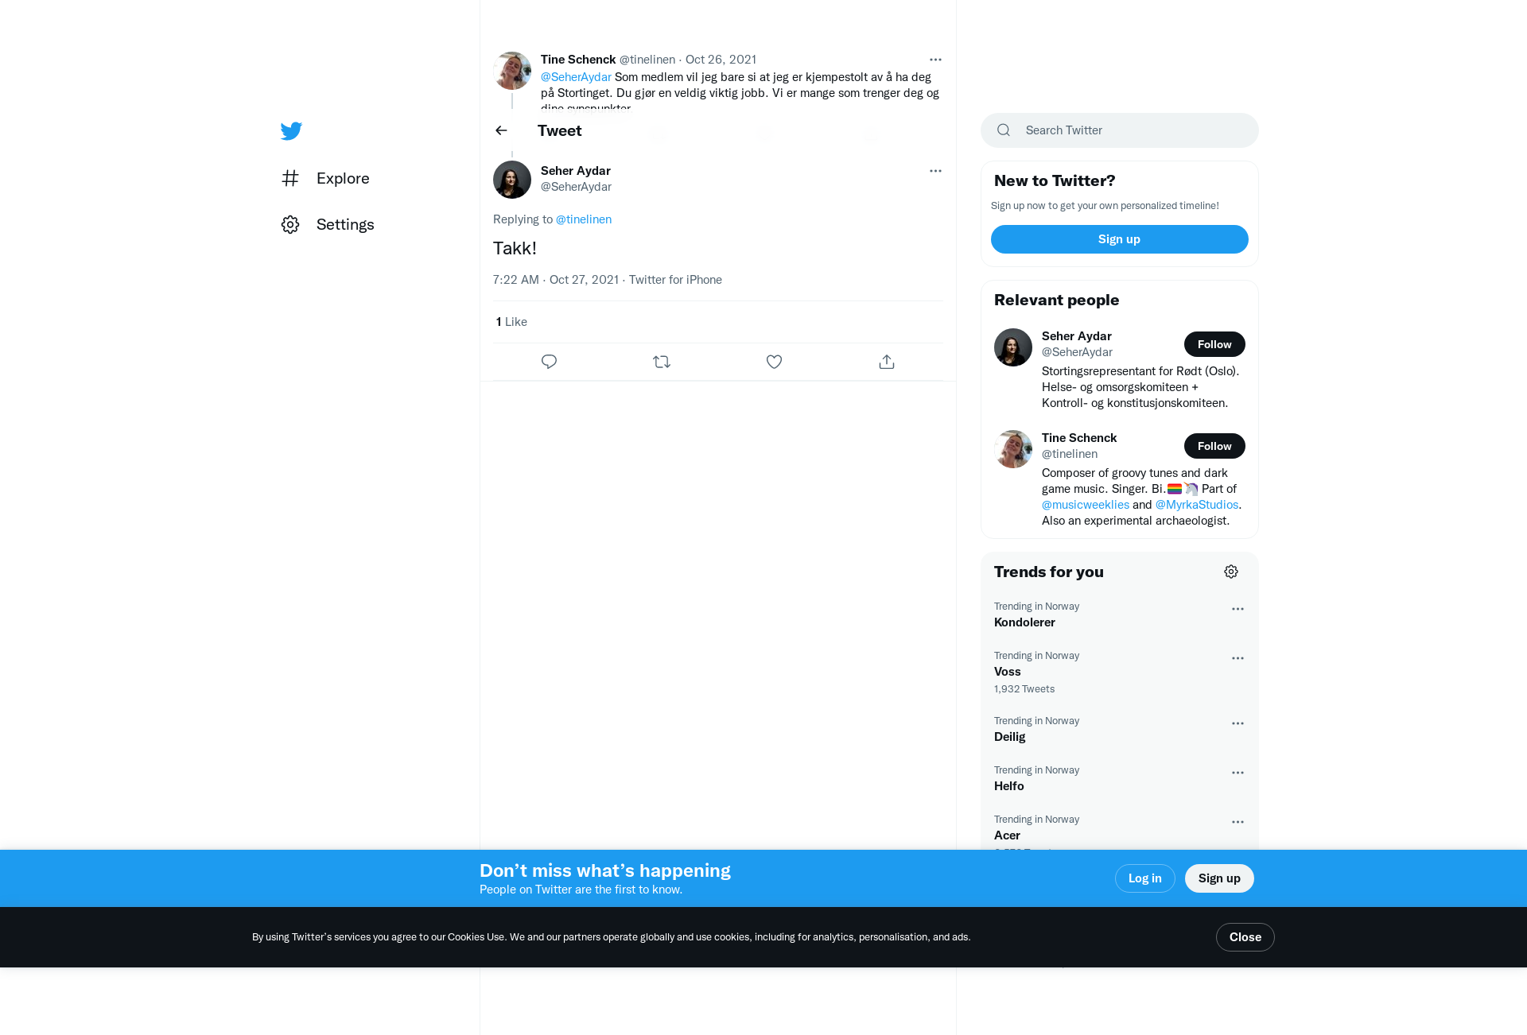Open Explore from the sidebar
Image resolution: width=1527 pixels, height=1035 pixels.
[325, 178]
